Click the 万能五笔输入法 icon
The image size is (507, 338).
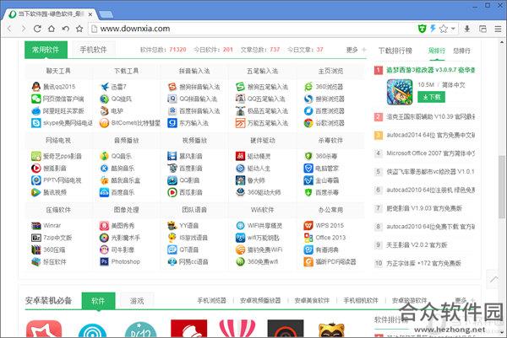click(240, 123)
